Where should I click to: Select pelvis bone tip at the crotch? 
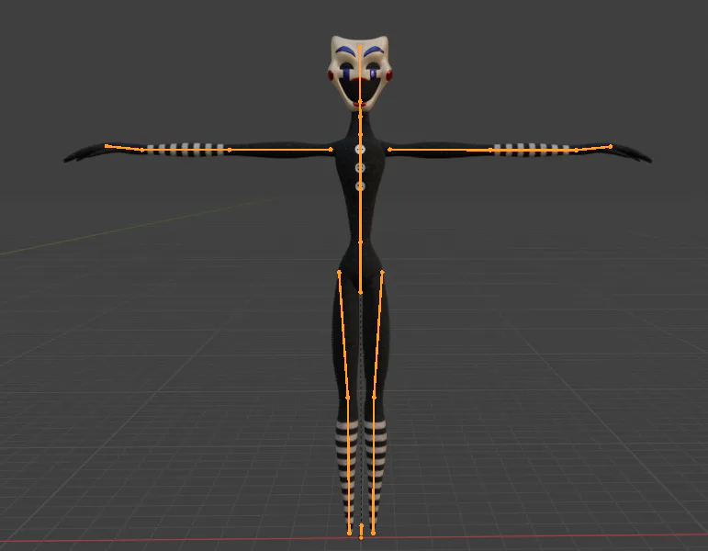pos(360,293)
